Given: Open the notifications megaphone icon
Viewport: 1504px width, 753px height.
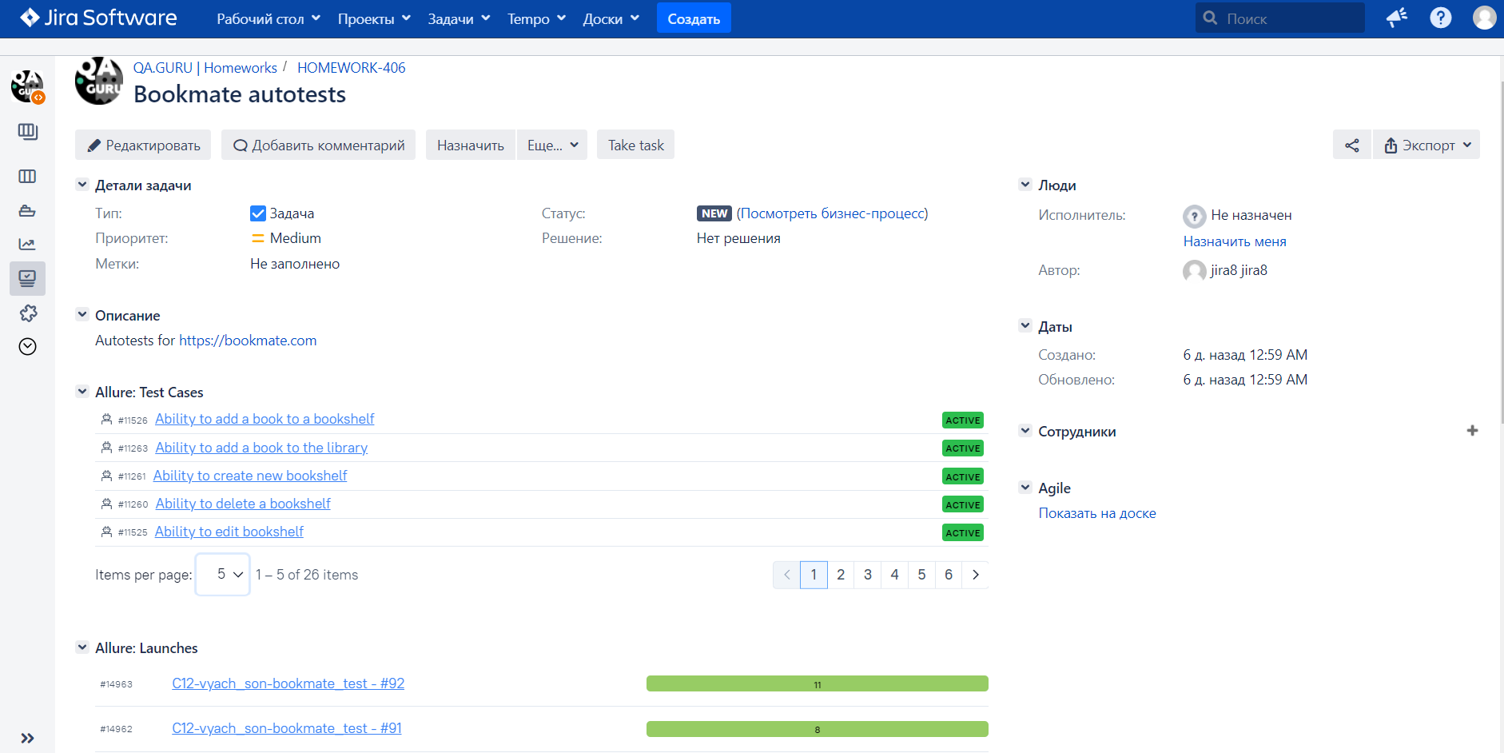Looking at the screenshot, I should pos(1397,18).
